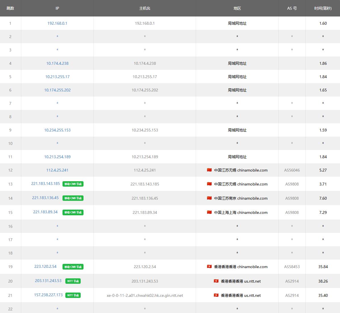Screen dimensions: 340x313
Task: Follow the 10.234.255.153 IP link
Action: tap(57, 130)
